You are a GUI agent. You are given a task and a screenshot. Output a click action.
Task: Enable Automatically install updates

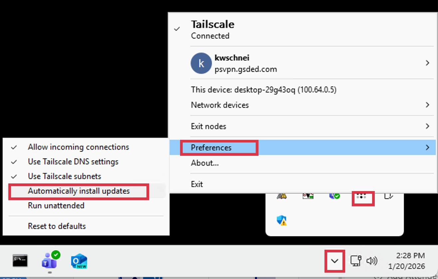[78, 191]
